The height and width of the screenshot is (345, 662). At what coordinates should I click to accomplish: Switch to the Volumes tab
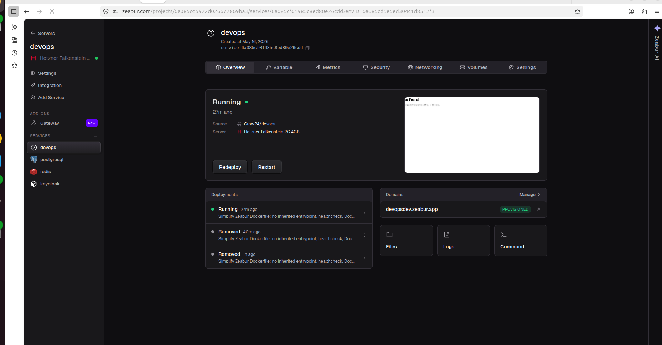(x=474, y=67)
